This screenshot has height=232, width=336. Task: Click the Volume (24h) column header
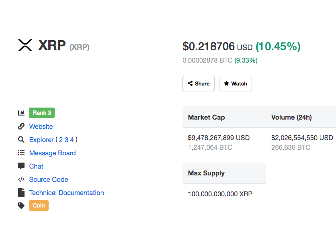pos(291,117)
